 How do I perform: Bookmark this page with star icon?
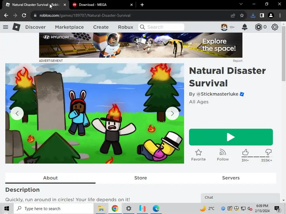(242, 16)
